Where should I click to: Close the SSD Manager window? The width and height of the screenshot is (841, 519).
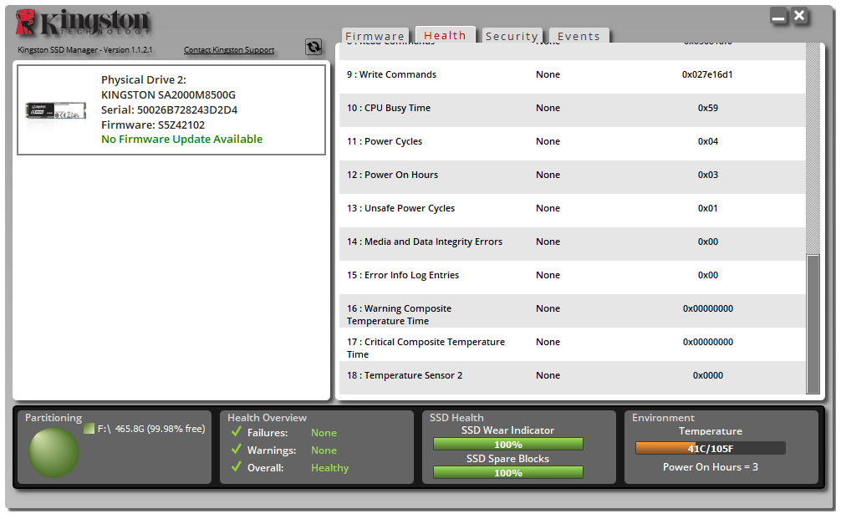[799, 16]
